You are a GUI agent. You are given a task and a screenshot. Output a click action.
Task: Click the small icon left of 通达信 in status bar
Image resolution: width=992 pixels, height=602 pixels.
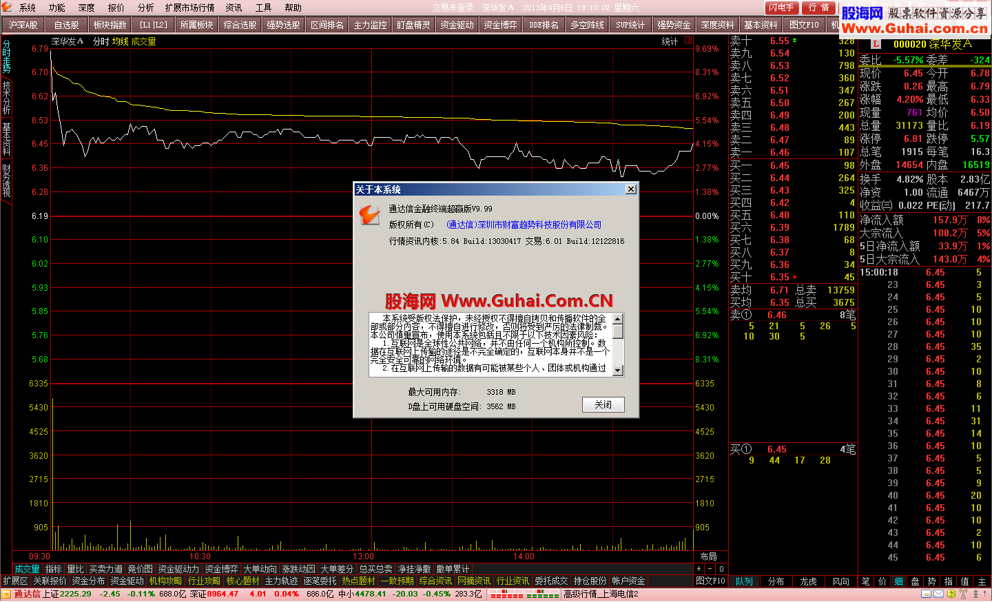(x=6, y=594)
